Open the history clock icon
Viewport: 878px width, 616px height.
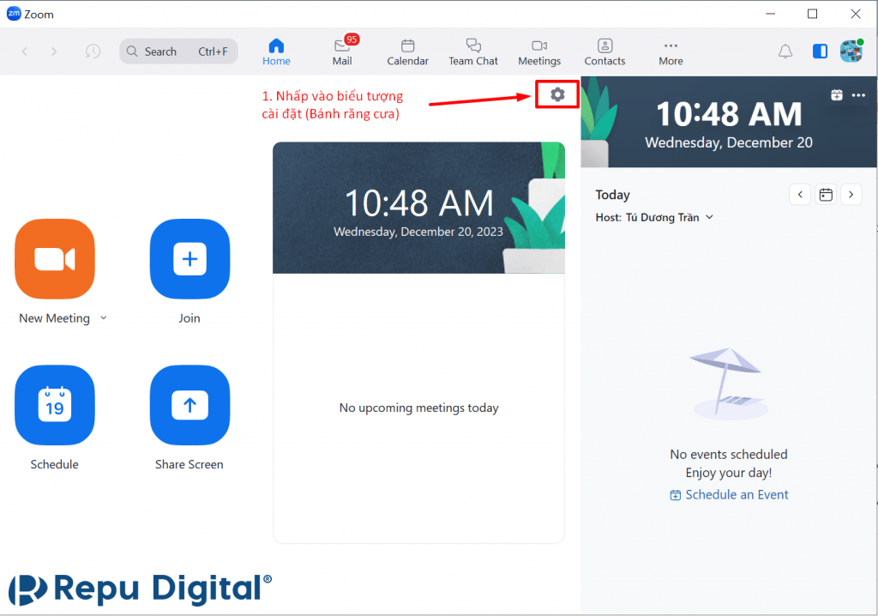[x=93, y=51]
